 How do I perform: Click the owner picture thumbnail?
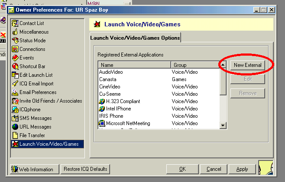point(266,167)
